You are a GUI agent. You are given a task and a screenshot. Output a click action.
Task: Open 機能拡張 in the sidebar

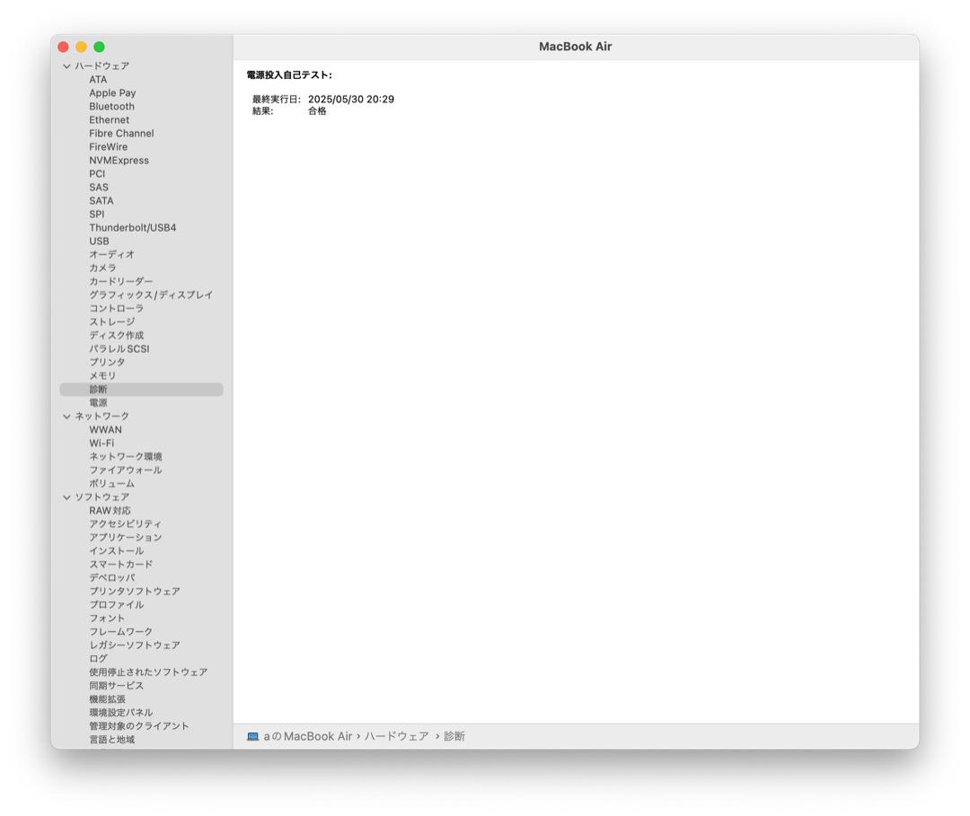click(x=107, y=699)
